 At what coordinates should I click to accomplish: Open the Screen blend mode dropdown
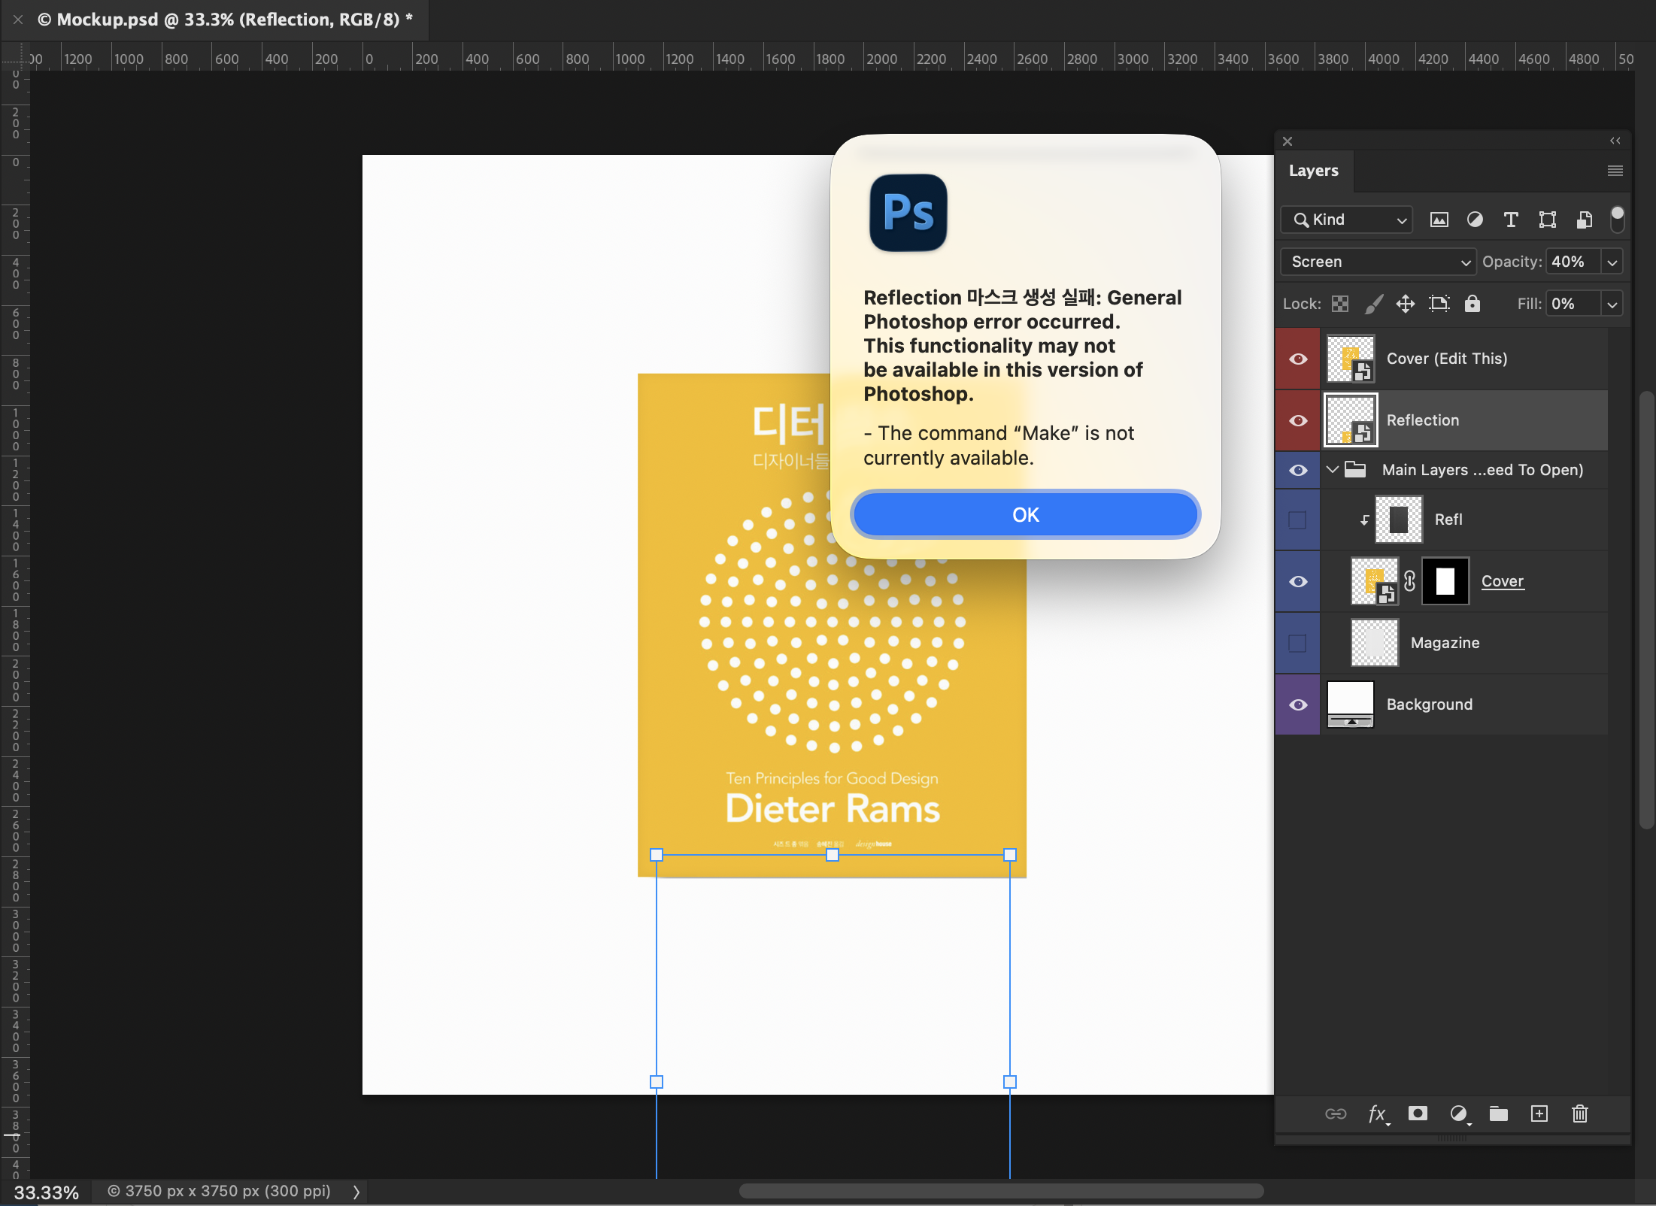1378,262
